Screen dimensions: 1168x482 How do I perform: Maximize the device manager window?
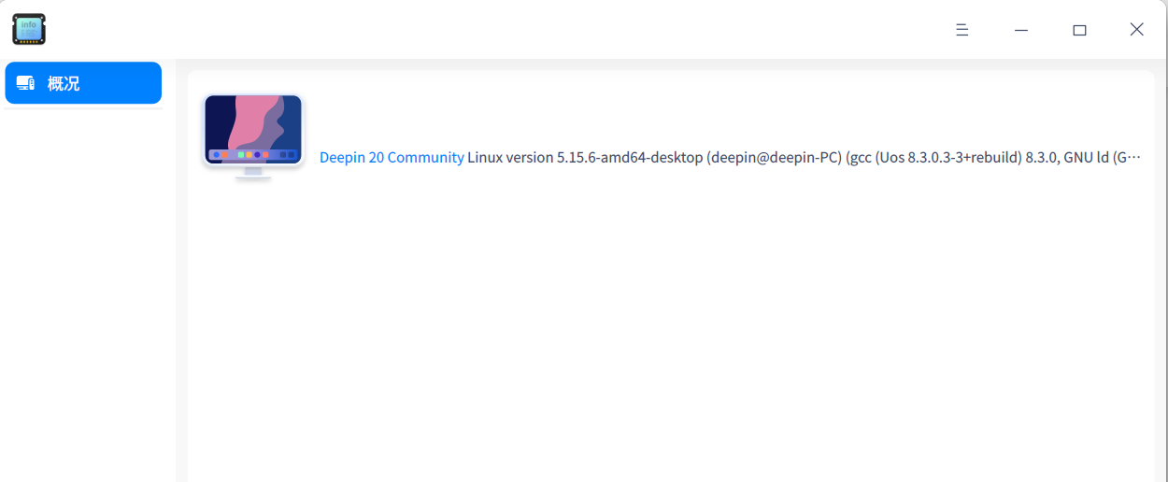(1079, 30)
